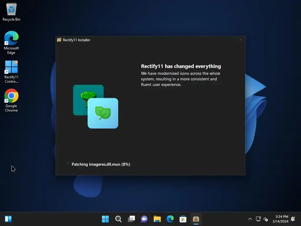Click the new leaf icon tile
The image size is (301, 226).
103,113
